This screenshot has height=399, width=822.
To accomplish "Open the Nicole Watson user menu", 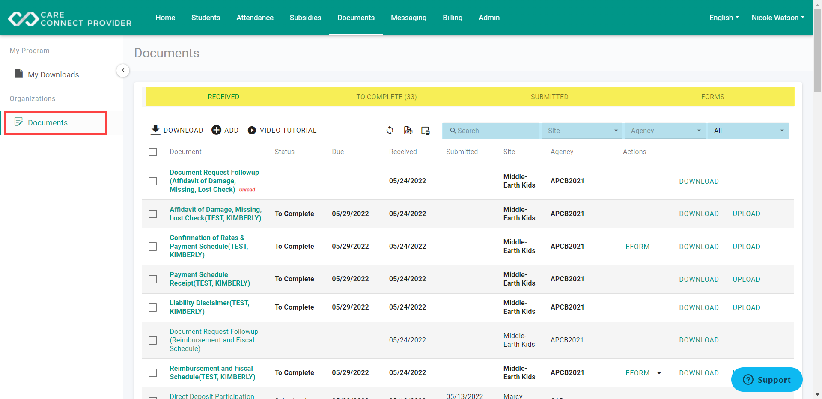I will [778, 18].
